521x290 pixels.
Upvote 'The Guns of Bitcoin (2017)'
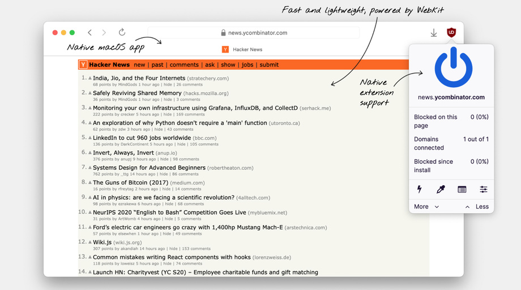(x=90, y=182)
